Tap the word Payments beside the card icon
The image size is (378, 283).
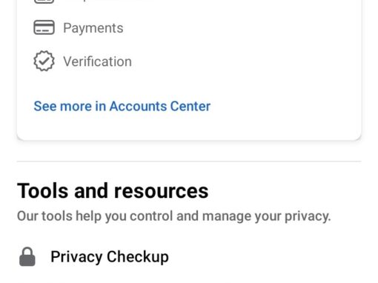[93, 28]
